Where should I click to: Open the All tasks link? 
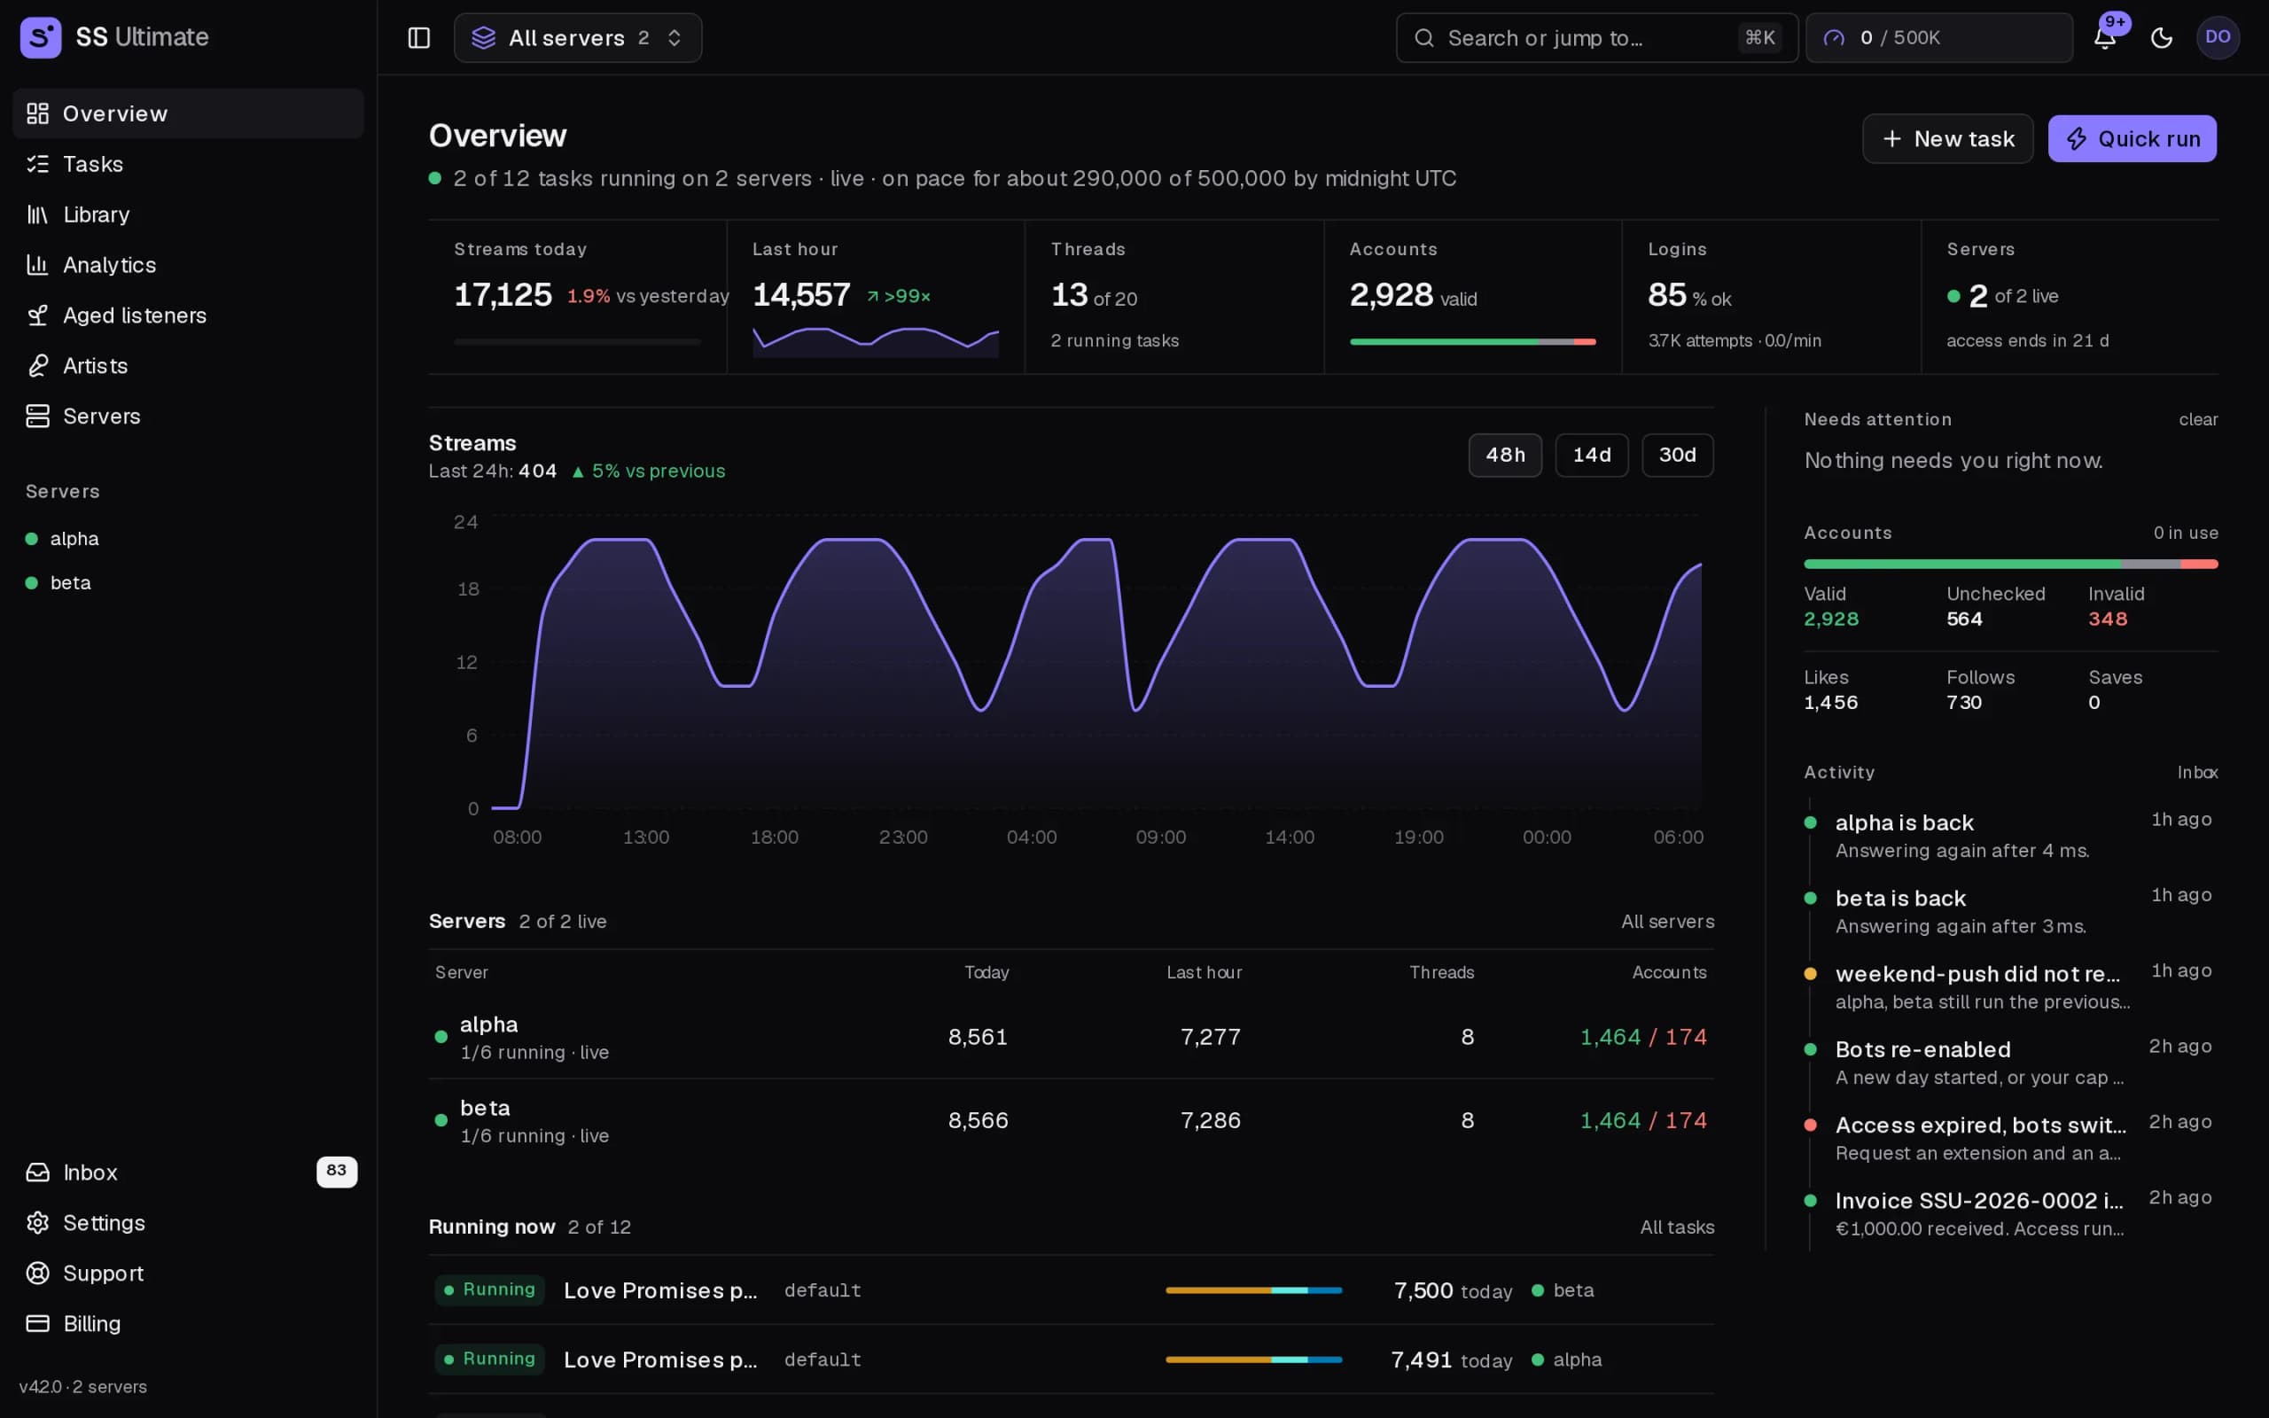coord(1676,1227)
